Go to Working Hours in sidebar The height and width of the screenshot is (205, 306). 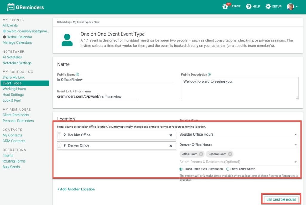(14, 89)
